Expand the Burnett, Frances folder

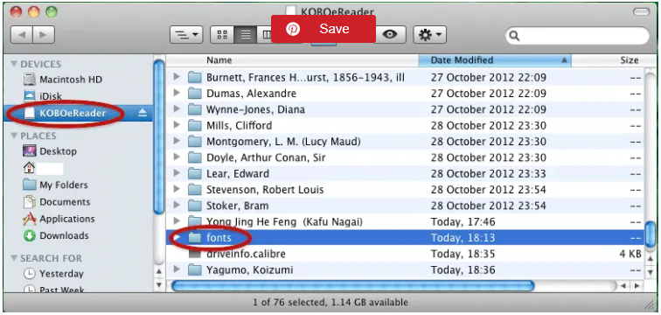tap(177, 77)
